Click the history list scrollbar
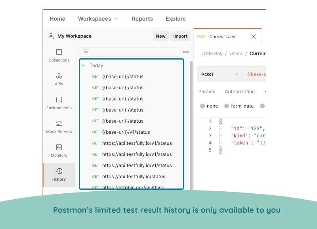The image size is (317, 229). coord(191,125)
